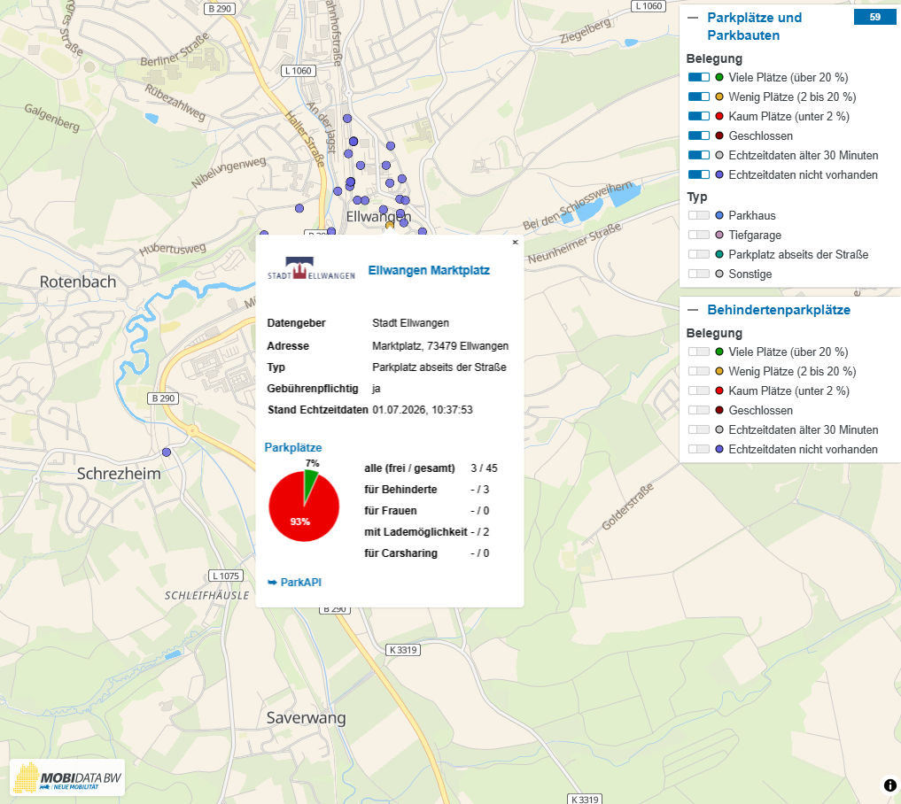Screen dimensions: 901x804
Task: Enable Wenig Plätze under Behindertenparkplätze
Action: [699, 371]
